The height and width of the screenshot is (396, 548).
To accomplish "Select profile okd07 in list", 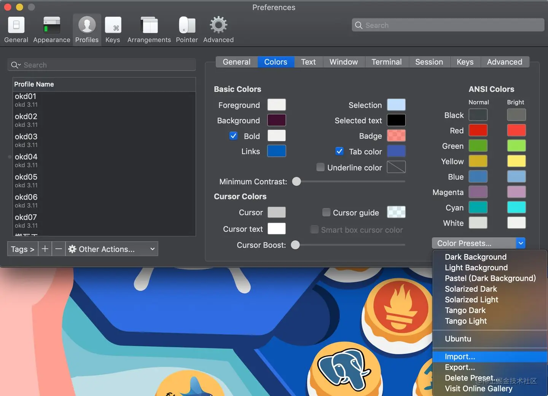I will (104, 221).
